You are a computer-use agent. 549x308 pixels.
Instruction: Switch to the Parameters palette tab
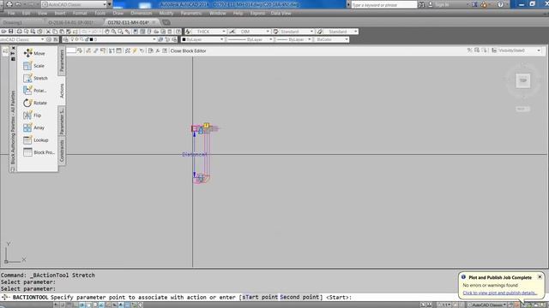pos(62,61)
